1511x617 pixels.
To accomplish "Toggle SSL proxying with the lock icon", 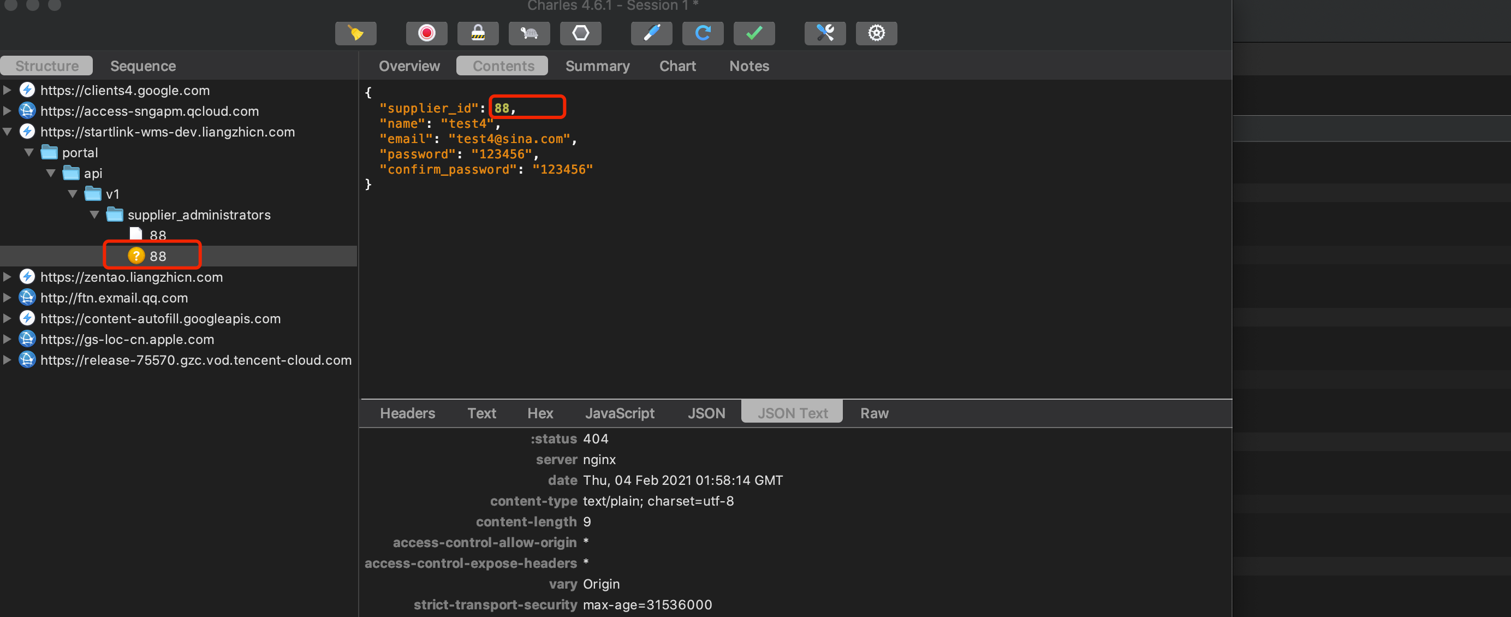I will click(x=478, y=33).
